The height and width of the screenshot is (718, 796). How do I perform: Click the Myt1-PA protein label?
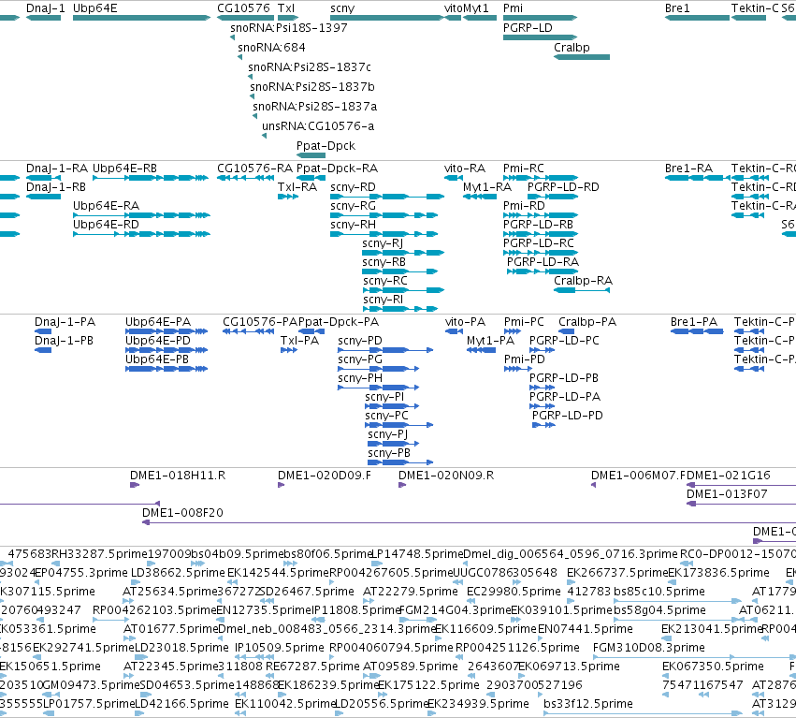[490, 341]
